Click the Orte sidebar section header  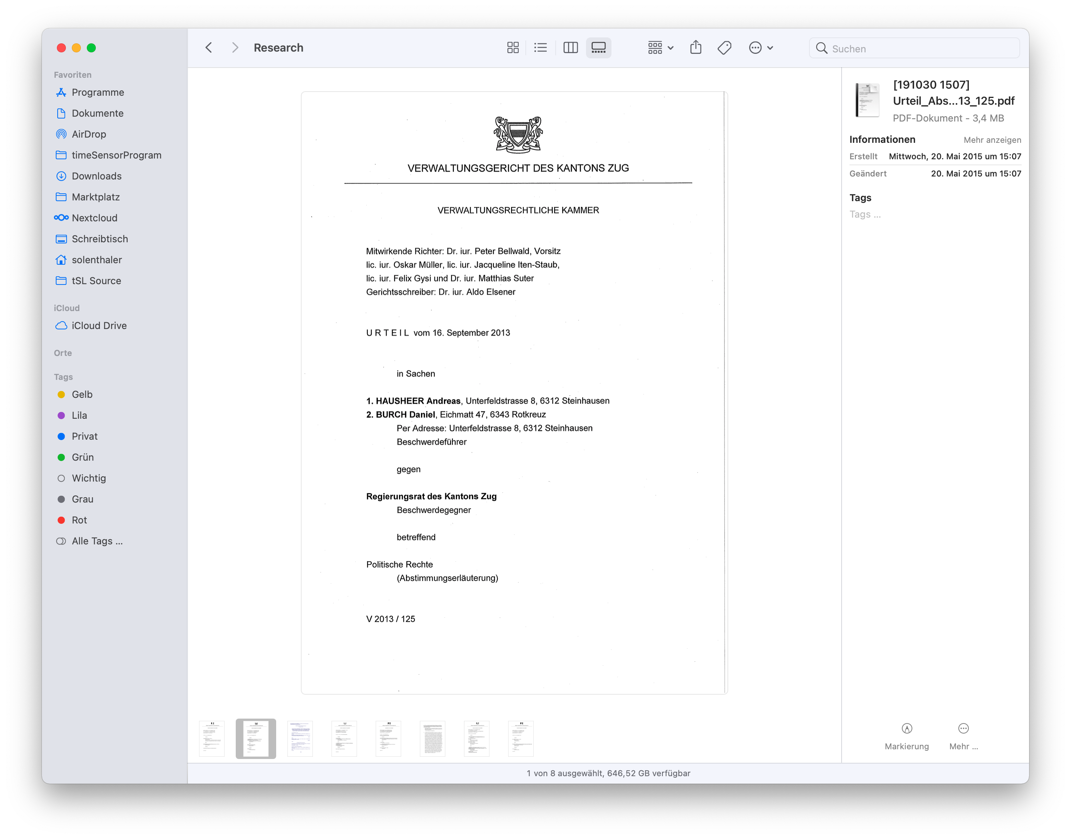pos(63,353)
